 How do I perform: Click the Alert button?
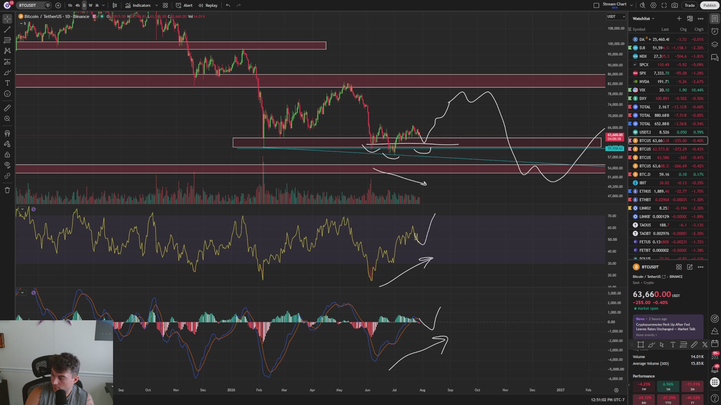point(184,5)
